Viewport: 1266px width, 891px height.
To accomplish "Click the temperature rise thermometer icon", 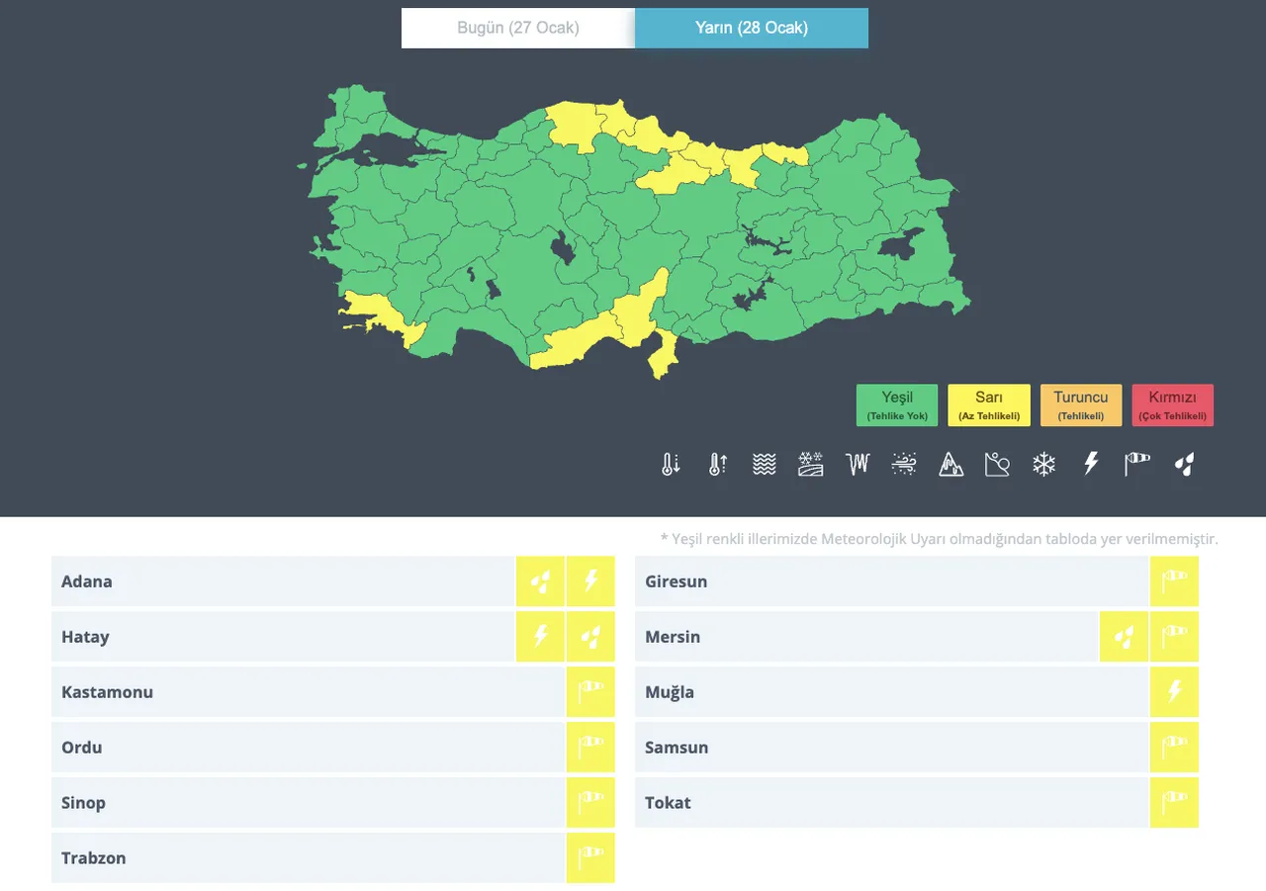I will (x=718, y=464).
